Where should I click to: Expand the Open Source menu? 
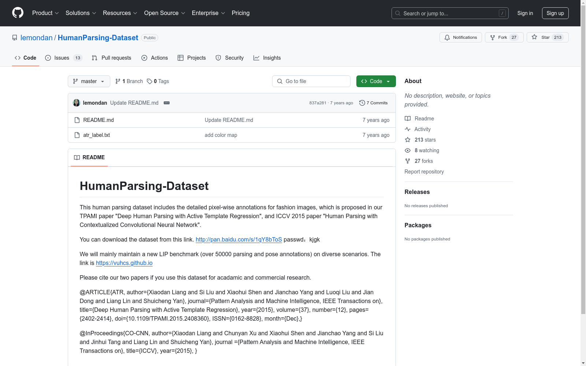click(x=165, y=13)
